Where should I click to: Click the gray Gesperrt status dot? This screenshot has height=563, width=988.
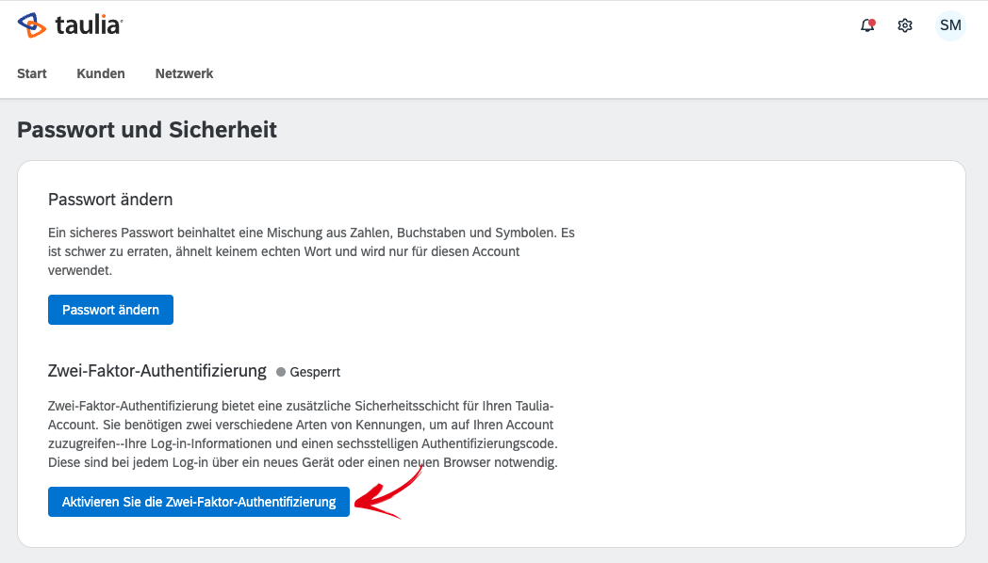click(x=281, y=372)
